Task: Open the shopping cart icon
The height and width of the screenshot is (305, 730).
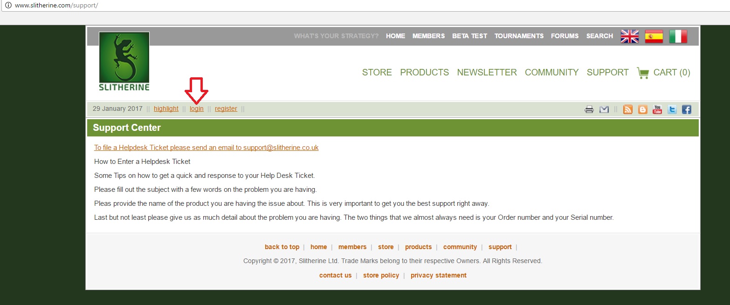Action: [643, 73]
